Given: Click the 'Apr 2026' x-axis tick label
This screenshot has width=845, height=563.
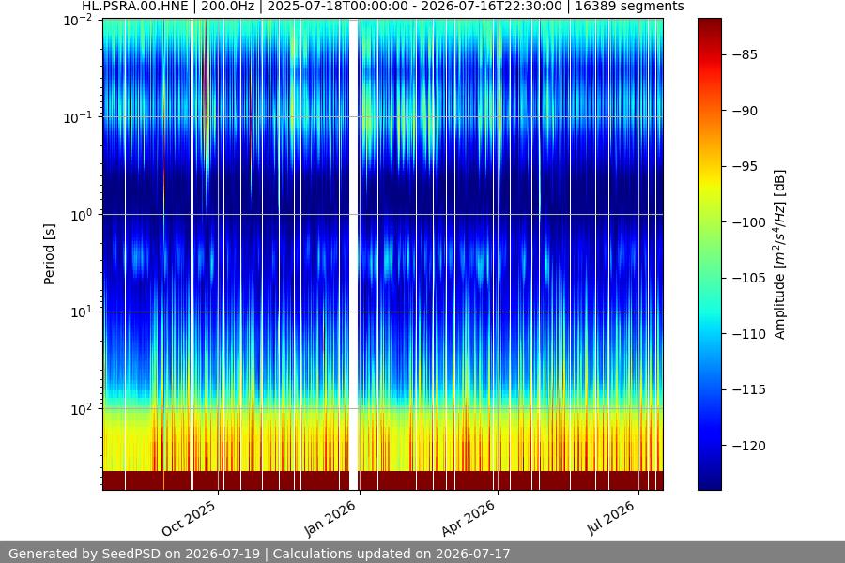Looking at the screenshot, I should (x=468, y=518).
